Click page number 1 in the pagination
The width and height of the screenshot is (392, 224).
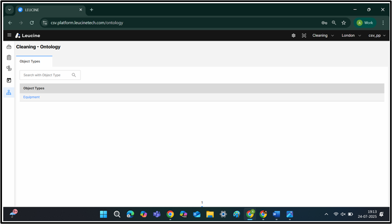pyautogui.click(x=202, y=202)
